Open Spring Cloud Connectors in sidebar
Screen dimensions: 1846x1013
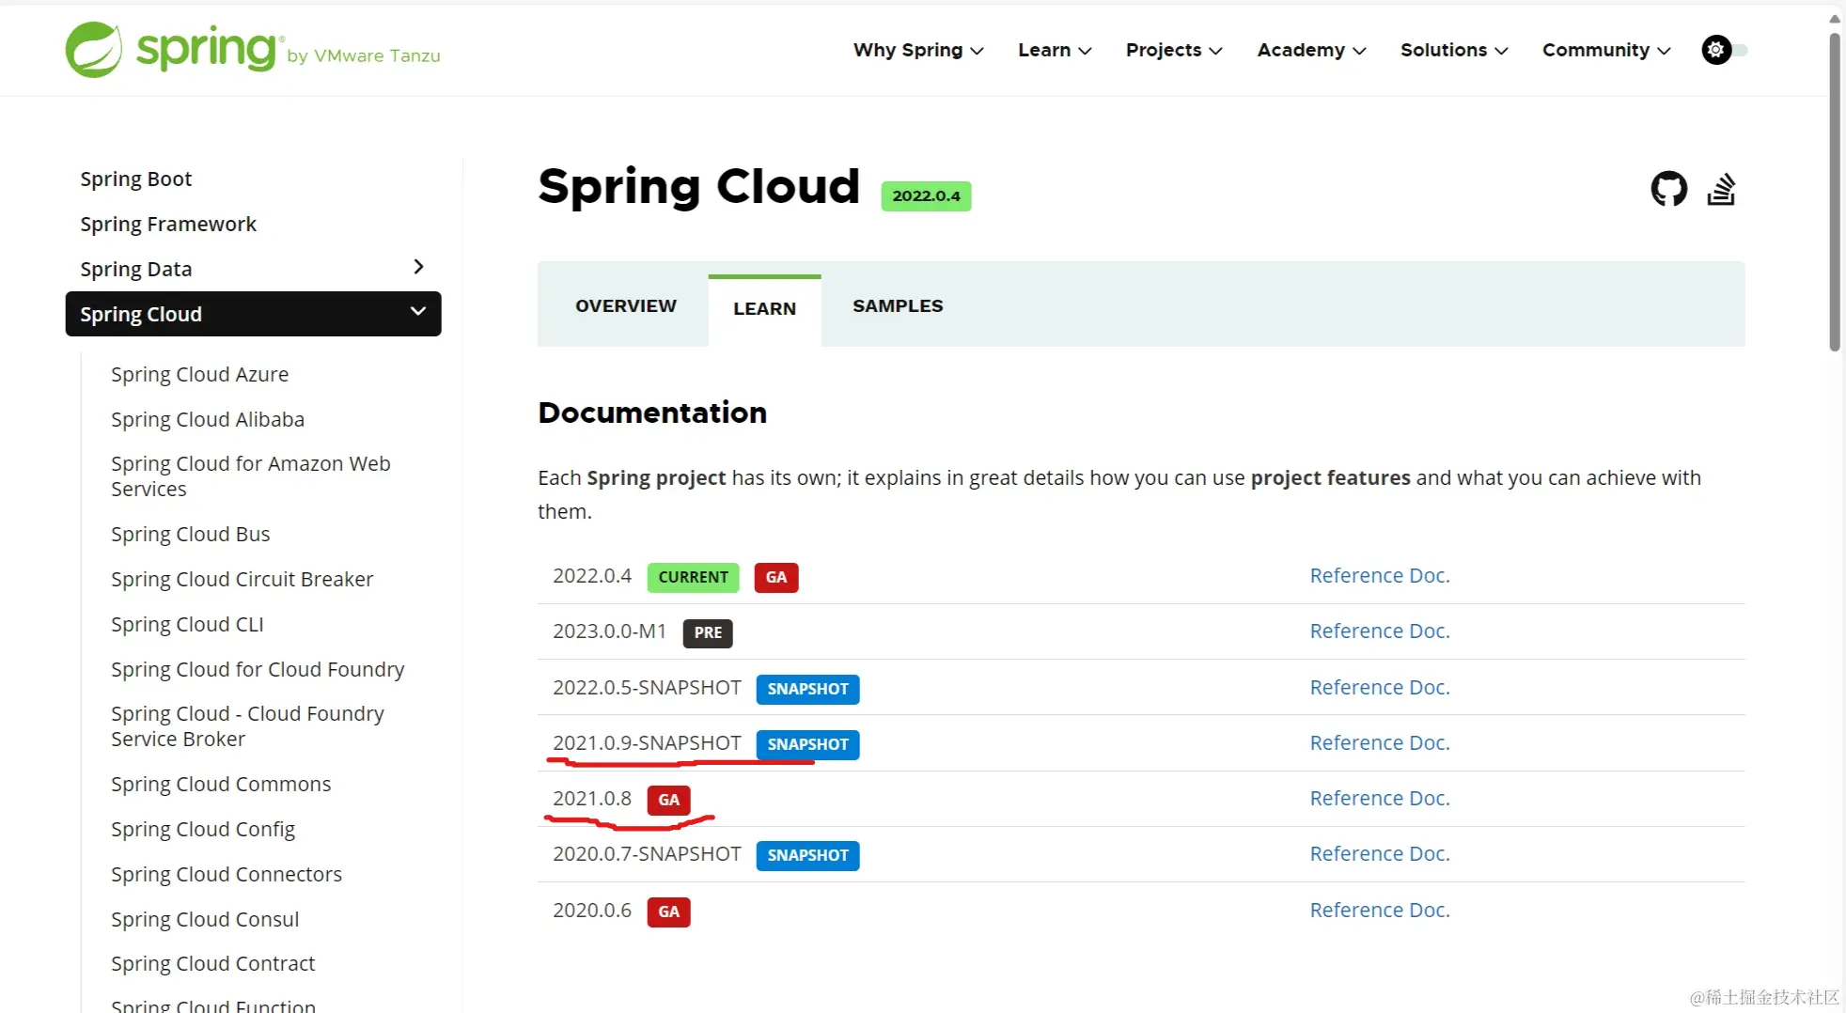[227, 874]
